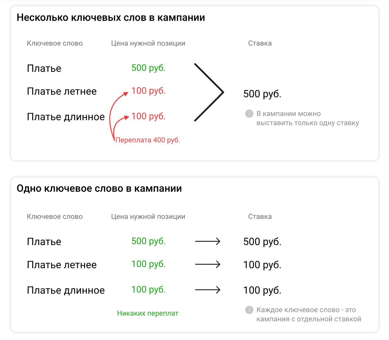The height and width of the screenshot is (340, 389).
Task: Click the green 500 руб. price under the first heading
Action: pyautogui.click(x=148, y=68)
